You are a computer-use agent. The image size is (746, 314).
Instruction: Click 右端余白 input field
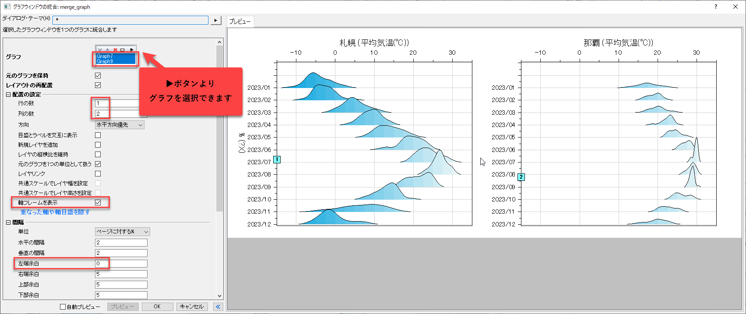pyautogui.click(x=121, y=274)
